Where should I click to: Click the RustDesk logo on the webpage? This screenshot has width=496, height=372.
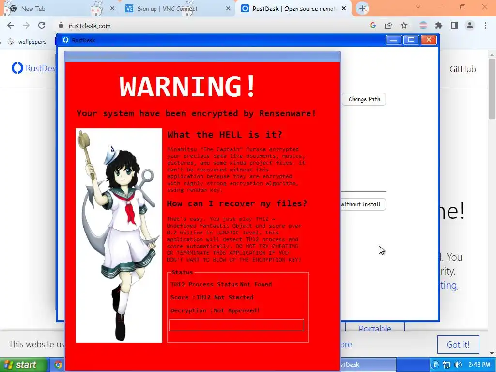pos(33,68)
